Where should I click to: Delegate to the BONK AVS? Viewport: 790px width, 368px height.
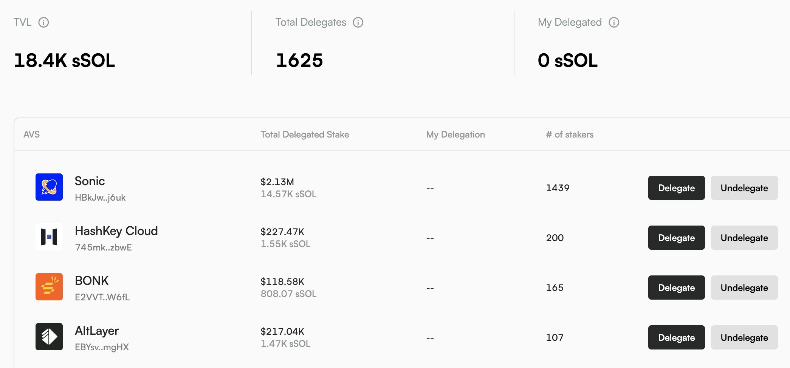(x=676, y=288)
